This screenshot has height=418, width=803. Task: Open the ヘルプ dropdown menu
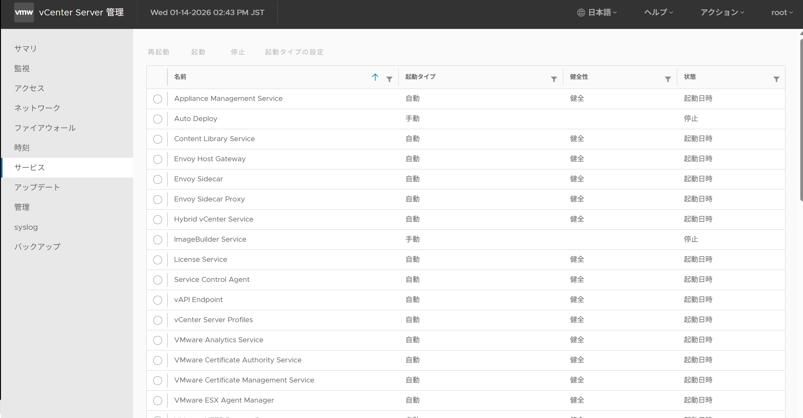click(658, 13)
